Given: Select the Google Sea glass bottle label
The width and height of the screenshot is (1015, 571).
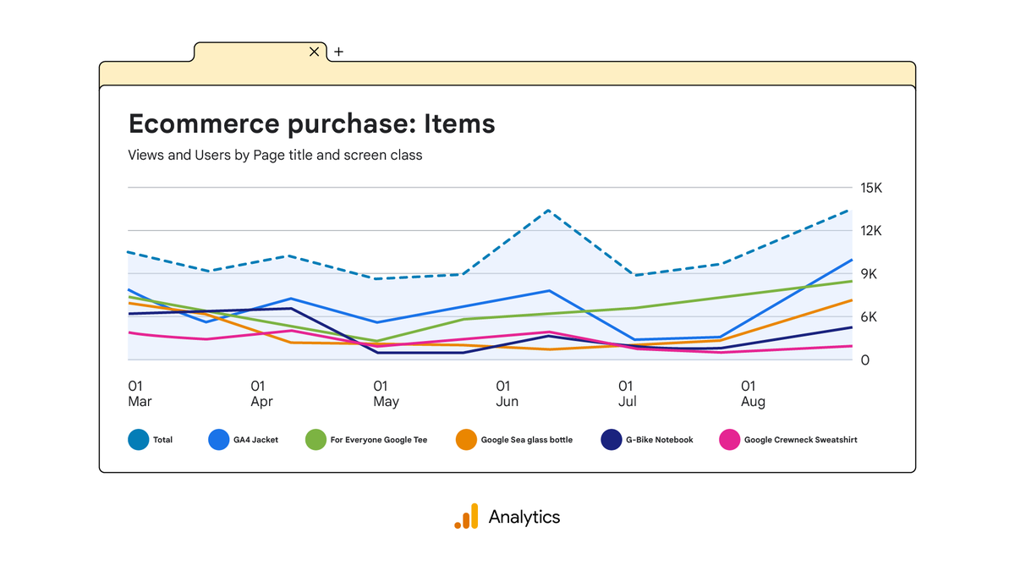Looking at the screenshot, I should pos(527,440).
